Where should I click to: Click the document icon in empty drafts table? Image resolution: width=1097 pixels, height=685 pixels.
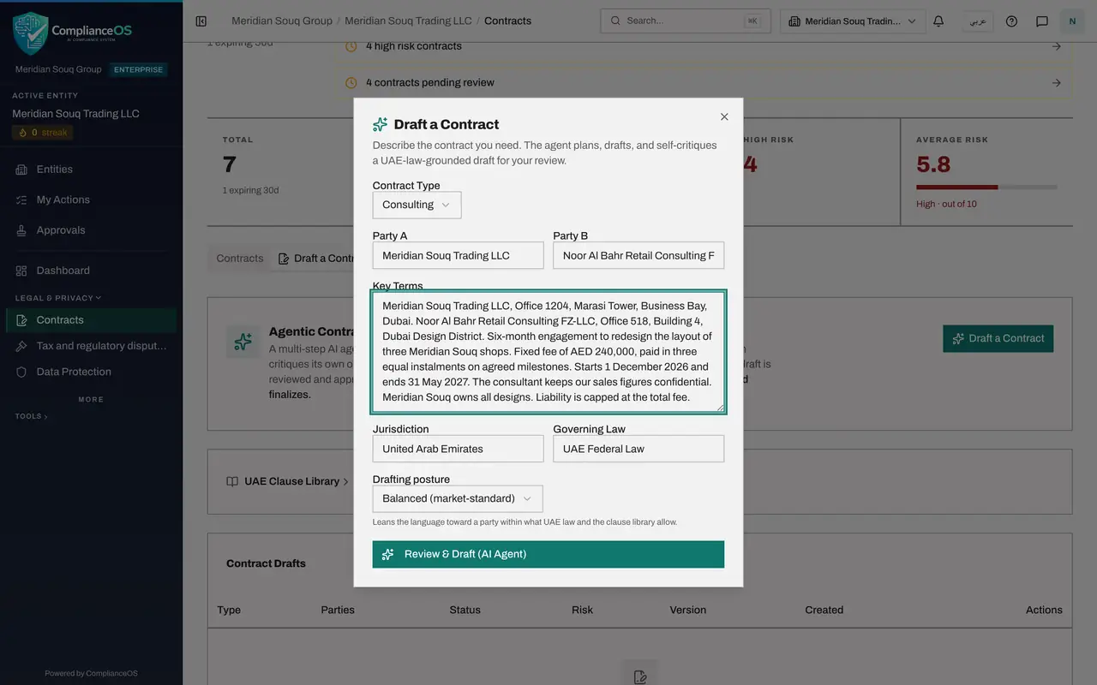[x=639, y=676]
